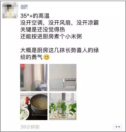
Task: Tap the two-dot comment and like button
Action: tap(118, 127)
